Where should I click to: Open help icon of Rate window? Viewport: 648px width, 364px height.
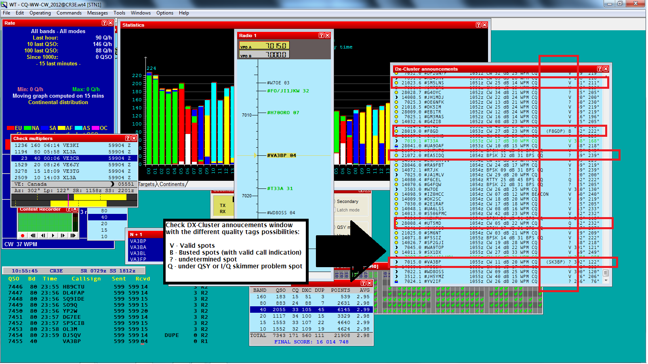coord(104,23)
